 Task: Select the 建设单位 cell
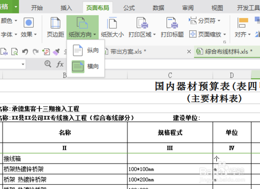187,118
